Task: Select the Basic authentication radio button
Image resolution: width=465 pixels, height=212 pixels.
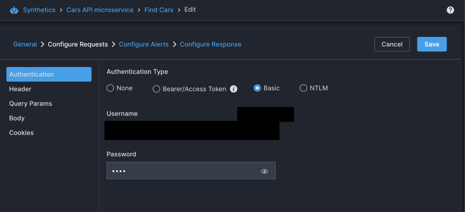Action: tap(257, 88)
